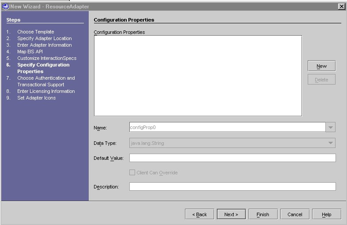Screen dimensions: 347x225
Task: Proceed with the Next button
Action: (231, 214)
